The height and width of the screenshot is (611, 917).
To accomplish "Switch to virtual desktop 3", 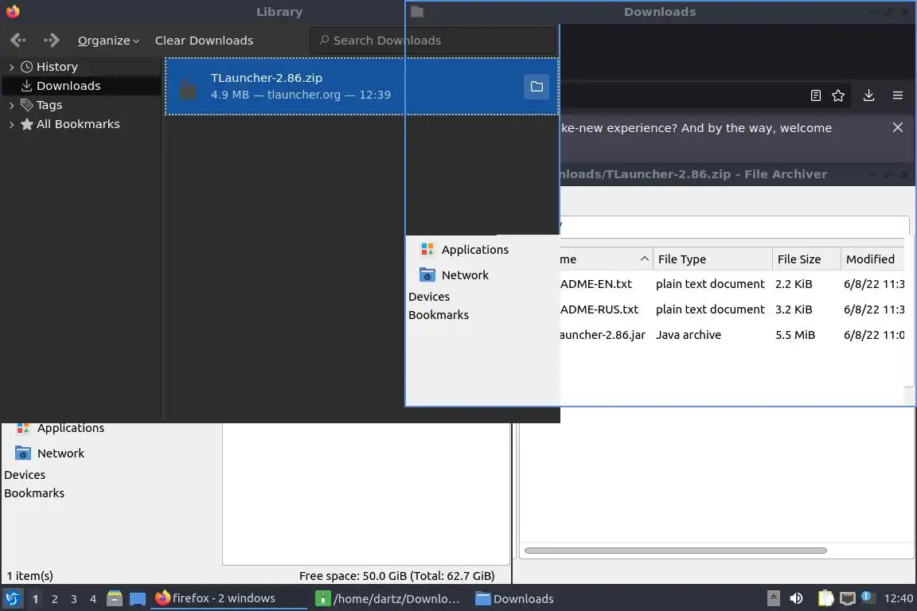I will 74,599.
